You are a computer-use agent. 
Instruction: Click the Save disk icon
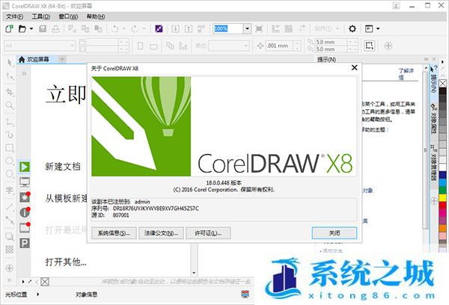click(x=43, y=29)
